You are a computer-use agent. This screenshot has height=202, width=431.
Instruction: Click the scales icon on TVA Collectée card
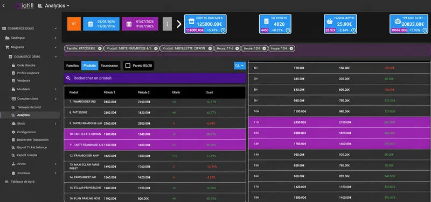pos(398,21)
